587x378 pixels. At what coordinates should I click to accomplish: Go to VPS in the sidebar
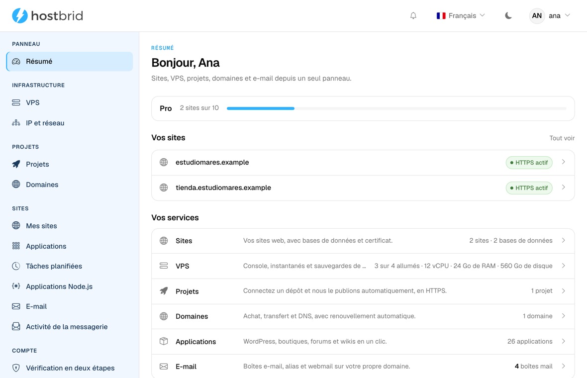point(70,102)
